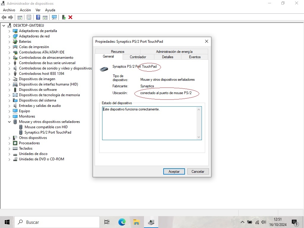Expand Dispositivos de interfaz humana (HID)

click(9, 84)
